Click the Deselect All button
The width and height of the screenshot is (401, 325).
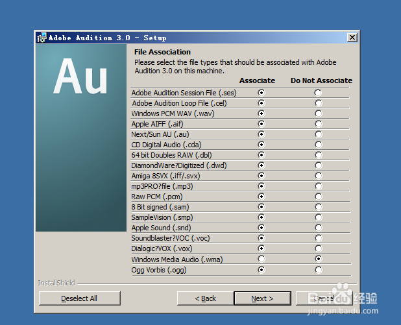[x=80, y=298]
